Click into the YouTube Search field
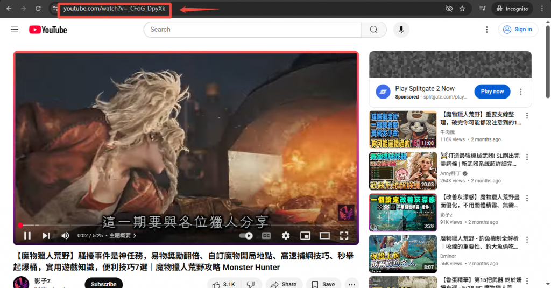This screenshot has height=288, width=551. (252, 30)
